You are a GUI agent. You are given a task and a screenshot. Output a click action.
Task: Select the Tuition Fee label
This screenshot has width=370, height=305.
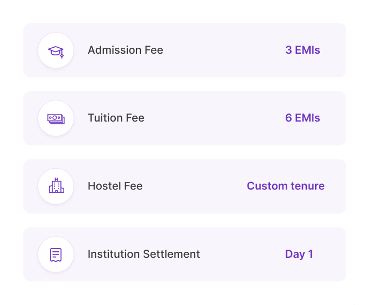pos(116,118)
